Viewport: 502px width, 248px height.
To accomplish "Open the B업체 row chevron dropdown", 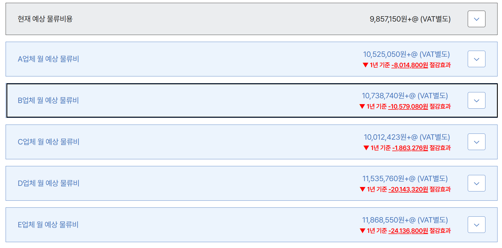I will click(476, 100).
